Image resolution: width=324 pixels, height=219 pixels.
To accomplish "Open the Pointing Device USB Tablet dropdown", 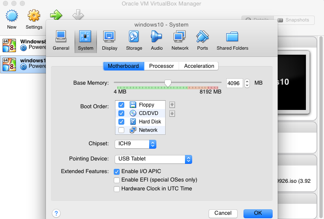I will pyautogui.click(x=153, y=159).
